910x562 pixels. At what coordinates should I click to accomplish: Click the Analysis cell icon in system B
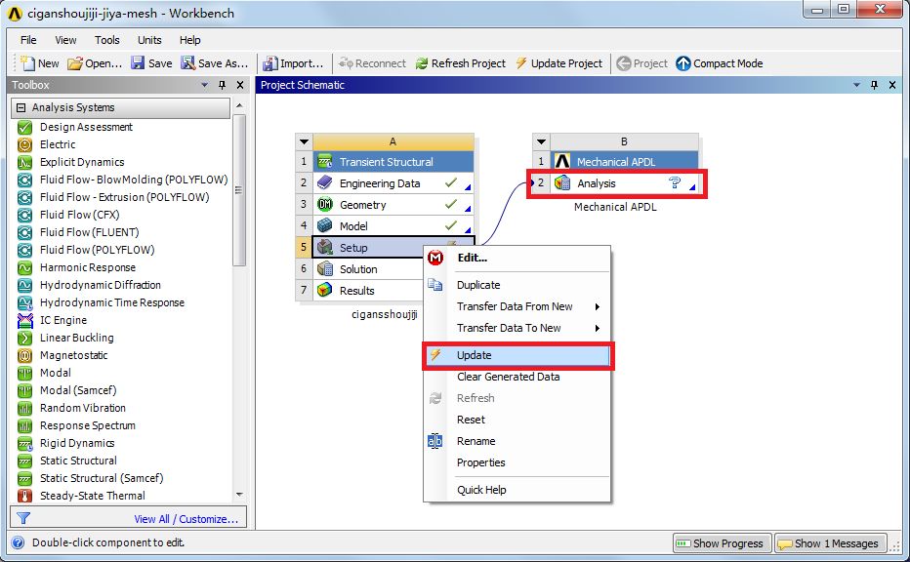point(561,183)
